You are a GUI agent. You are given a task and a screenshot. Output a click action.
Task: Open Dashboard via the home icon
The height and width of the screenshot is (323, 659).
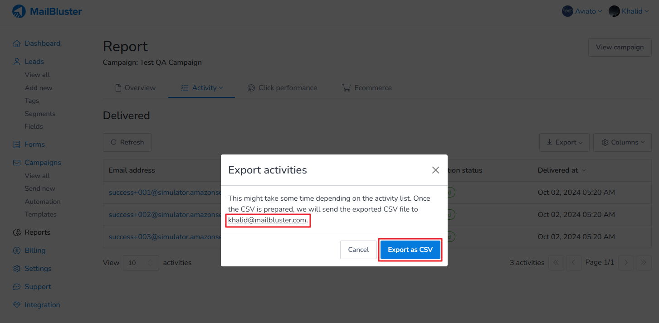coord(17,44)
